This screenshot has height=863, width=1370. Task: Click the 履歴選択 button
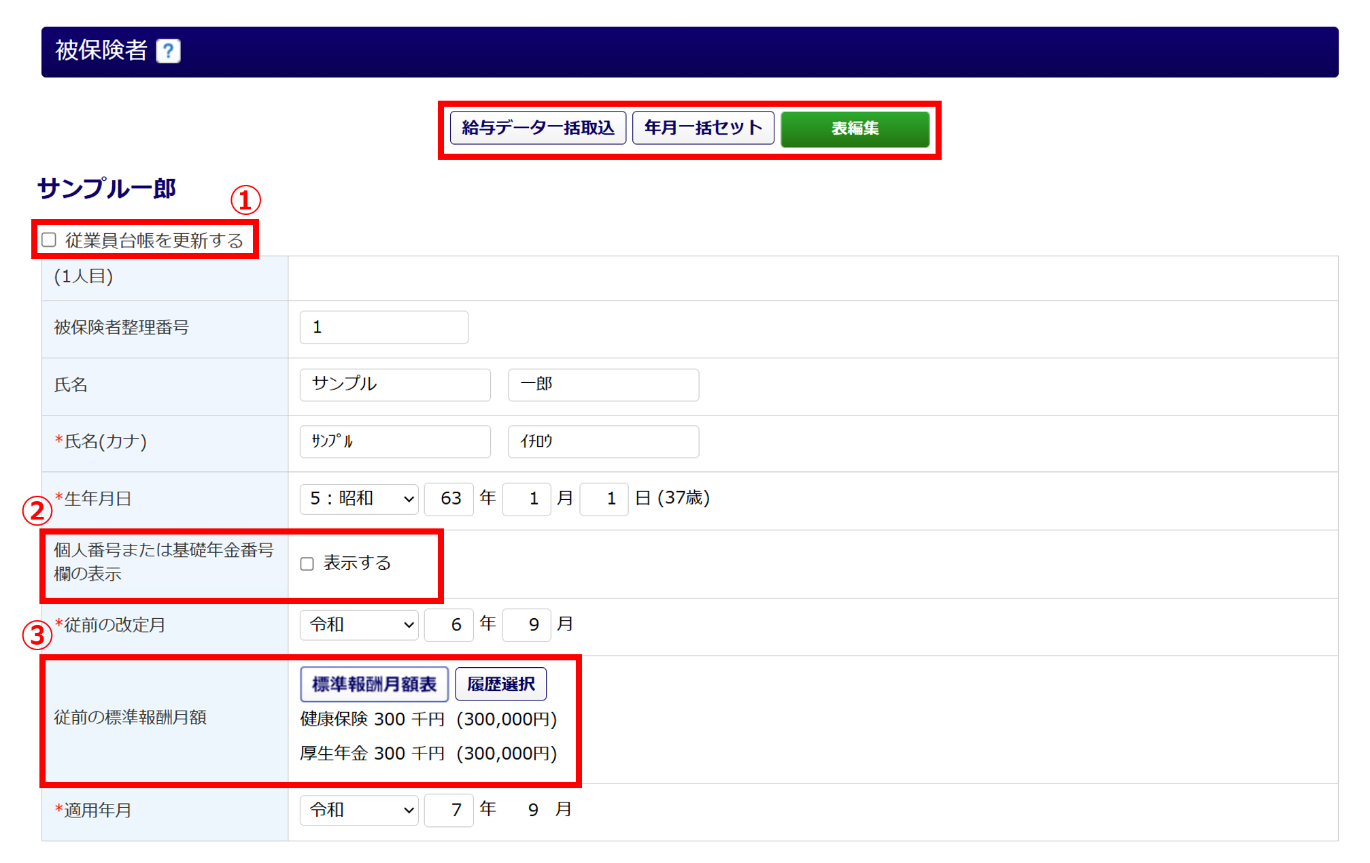[501, 684]
